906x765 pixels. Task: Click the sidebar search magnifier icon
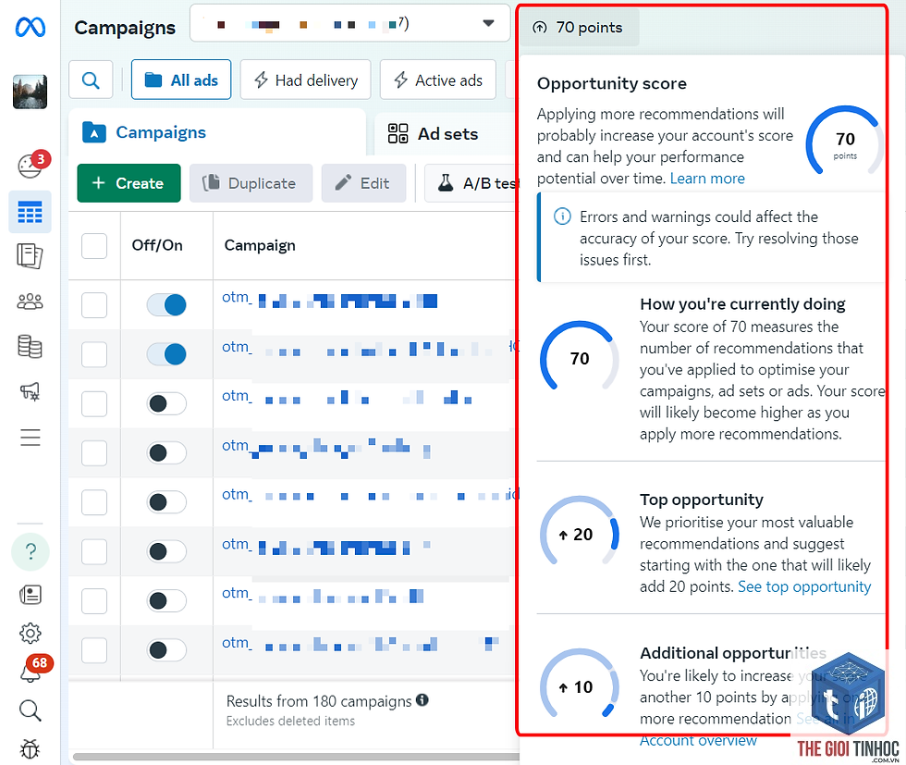(30, 710)
